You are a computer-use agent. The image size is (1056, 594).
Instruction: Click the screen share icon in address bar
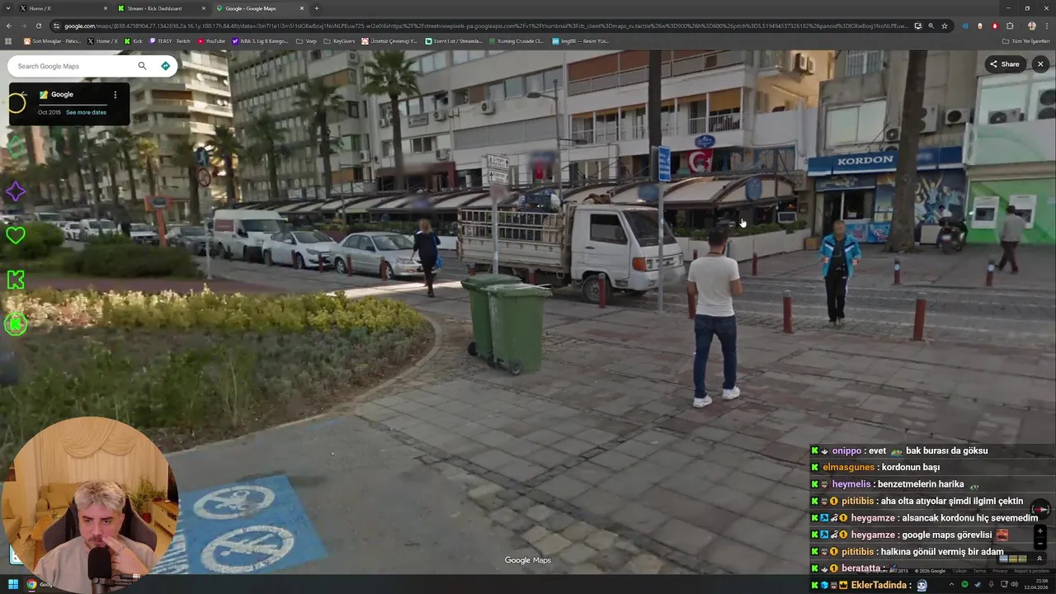(918, 26)
